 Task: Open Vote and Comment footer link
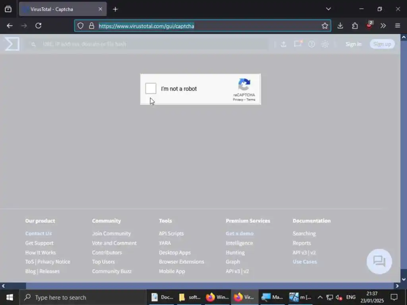(114, 243)
